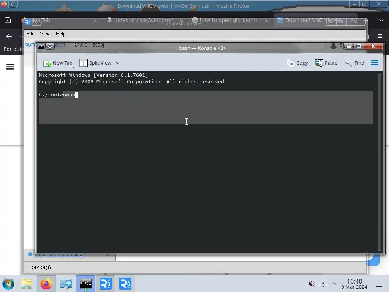Click the keyboard layout tray icon
Screen dimensions: 389x292
pyautogui.click(x=323, y=284)
